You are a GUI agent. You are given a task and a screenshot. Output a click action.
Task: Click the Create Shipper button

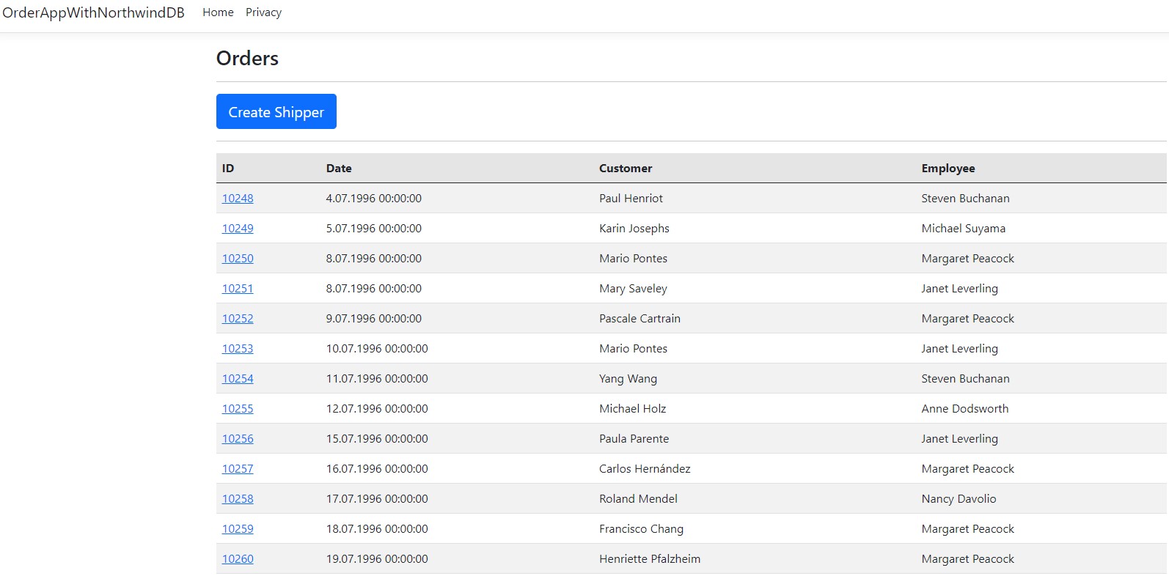tap(276, 111)
